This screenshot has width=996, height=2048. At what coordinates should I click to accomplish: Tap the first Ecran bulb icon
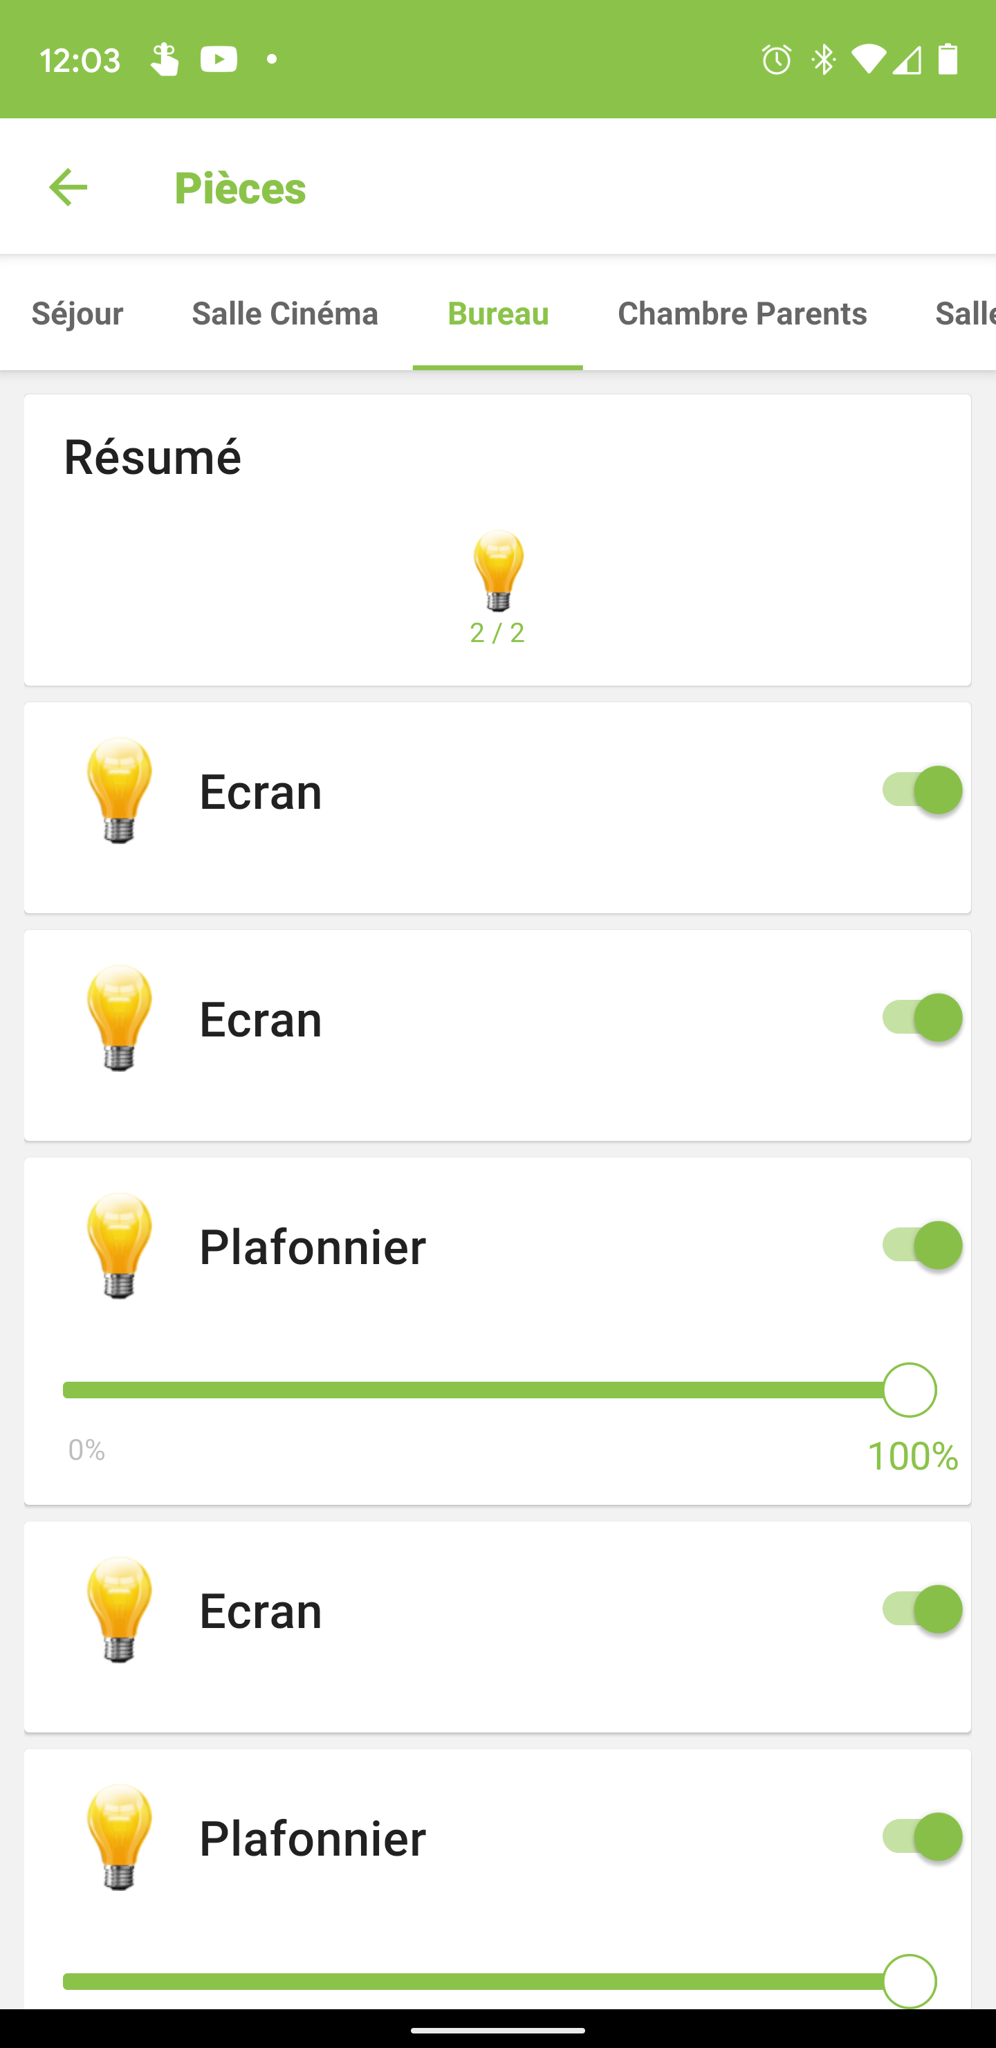(119, 790)
